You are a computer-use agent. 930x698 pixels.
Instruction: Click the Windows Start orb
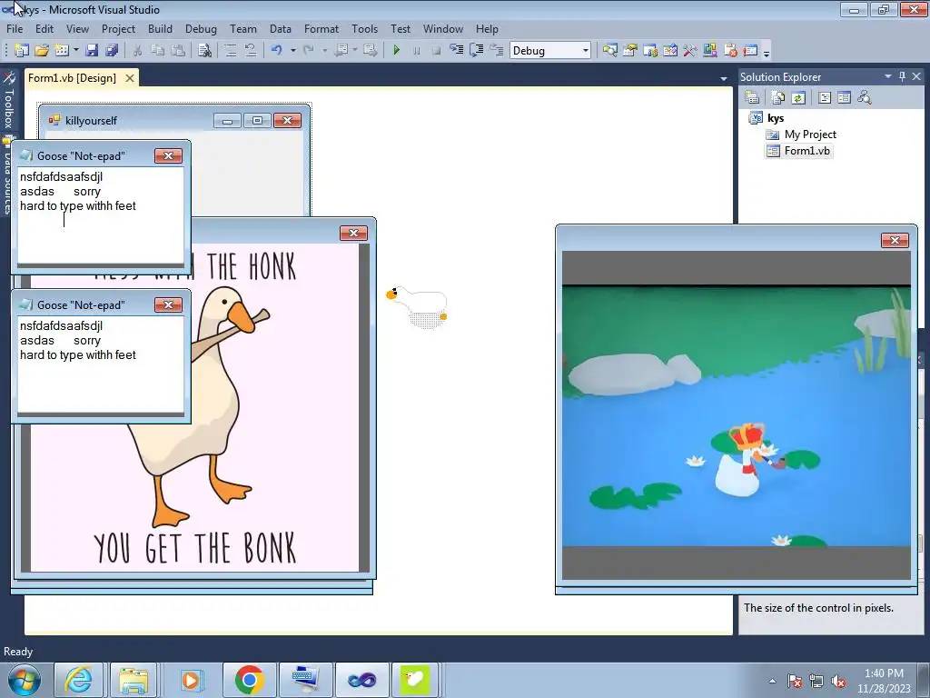tap(24, 680)
